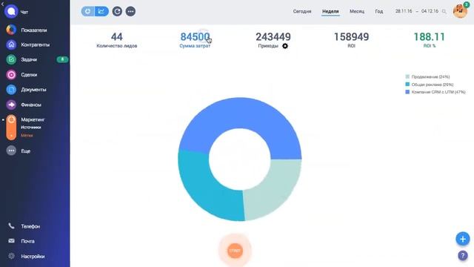The image size is (474, 267).
Task: Click the pale mint donut segment
Action: tap(273, 189)
